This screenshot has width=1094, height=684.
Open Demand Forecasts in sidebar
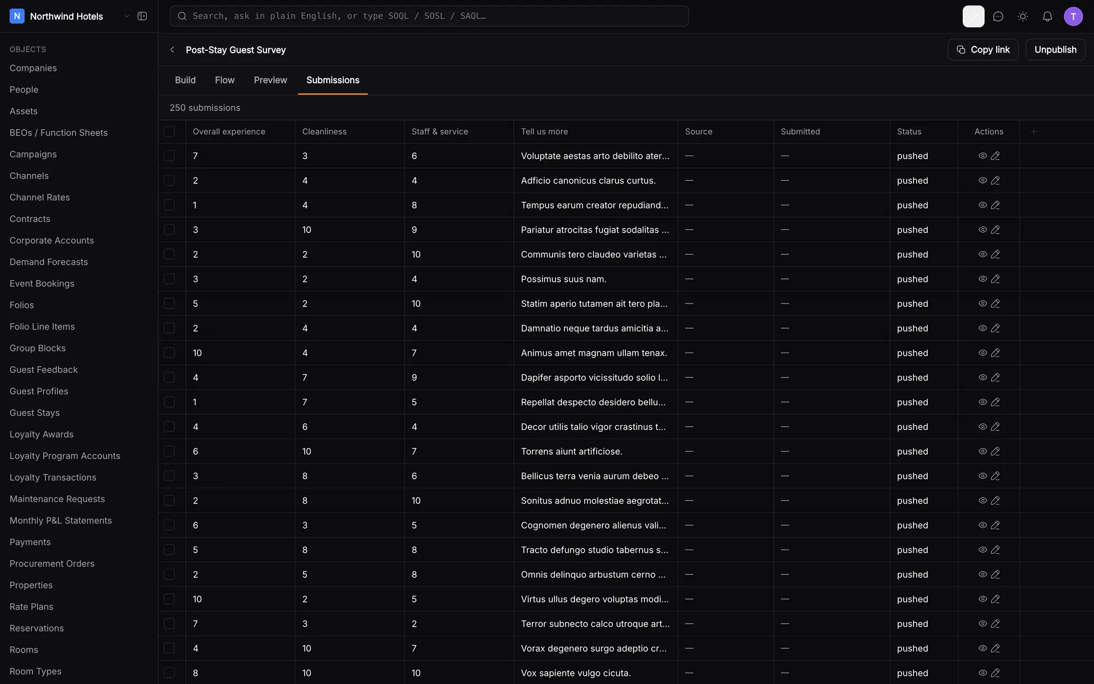(x=49, y=262)
